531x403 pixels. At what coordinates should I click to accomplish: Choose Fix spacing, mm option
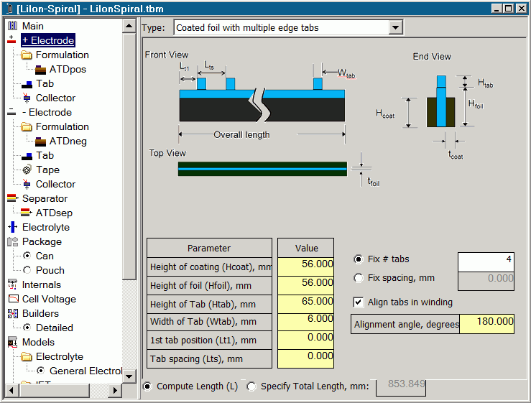[x=359, y=278]
